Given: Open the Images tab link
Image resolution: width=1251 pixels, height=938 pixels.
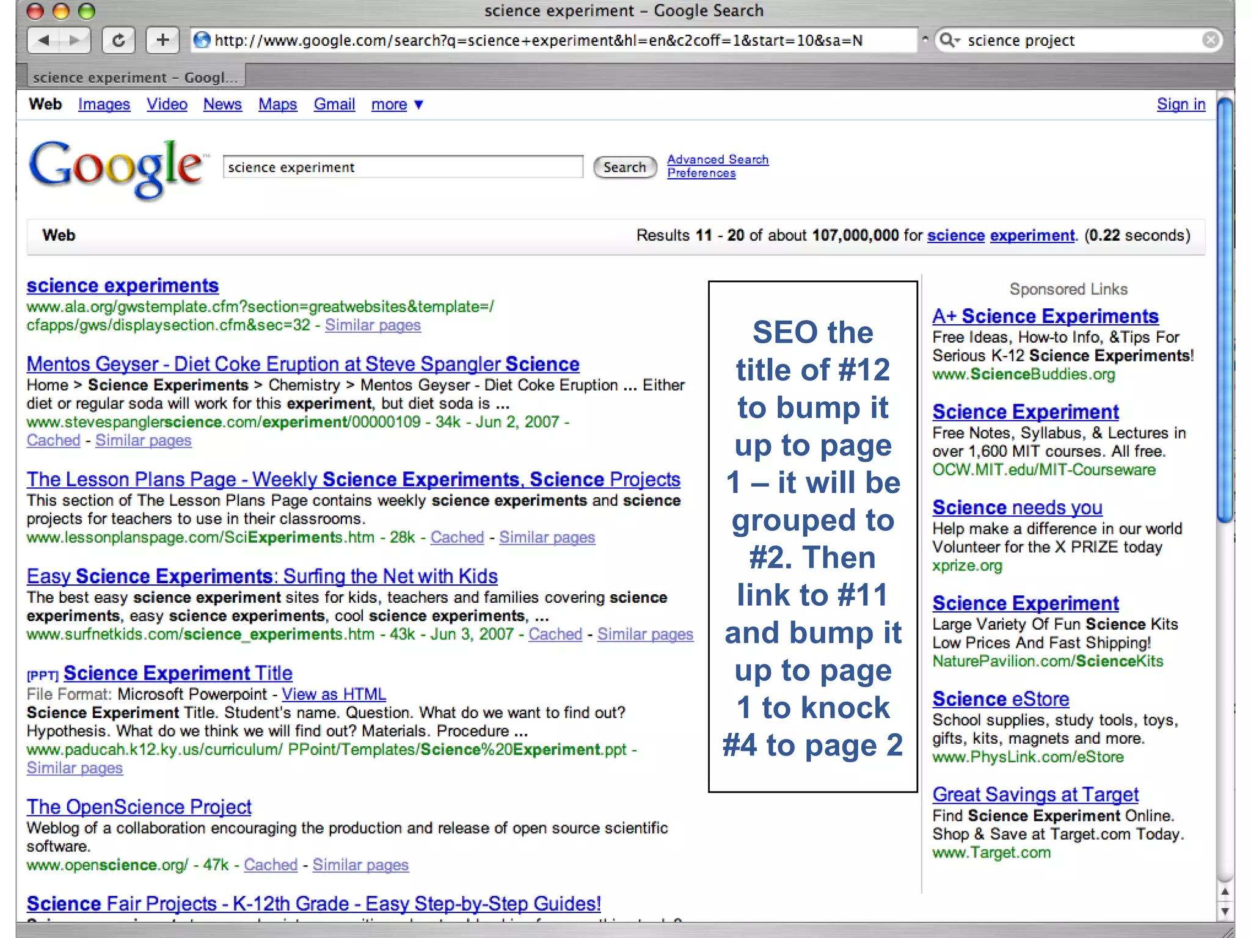Looking at the screenshot, I should click(104, 104).
